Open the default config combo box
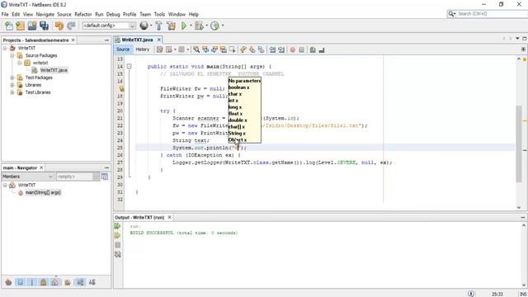This screenshot has height=297, width=528. click(109, 26)
